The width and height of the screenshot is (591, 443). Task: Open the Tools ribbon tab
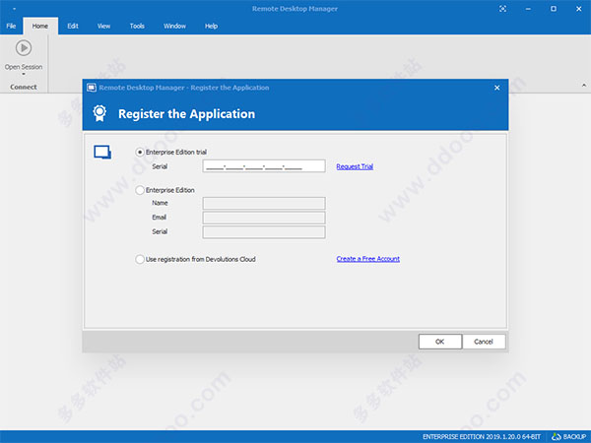point(137,26)
